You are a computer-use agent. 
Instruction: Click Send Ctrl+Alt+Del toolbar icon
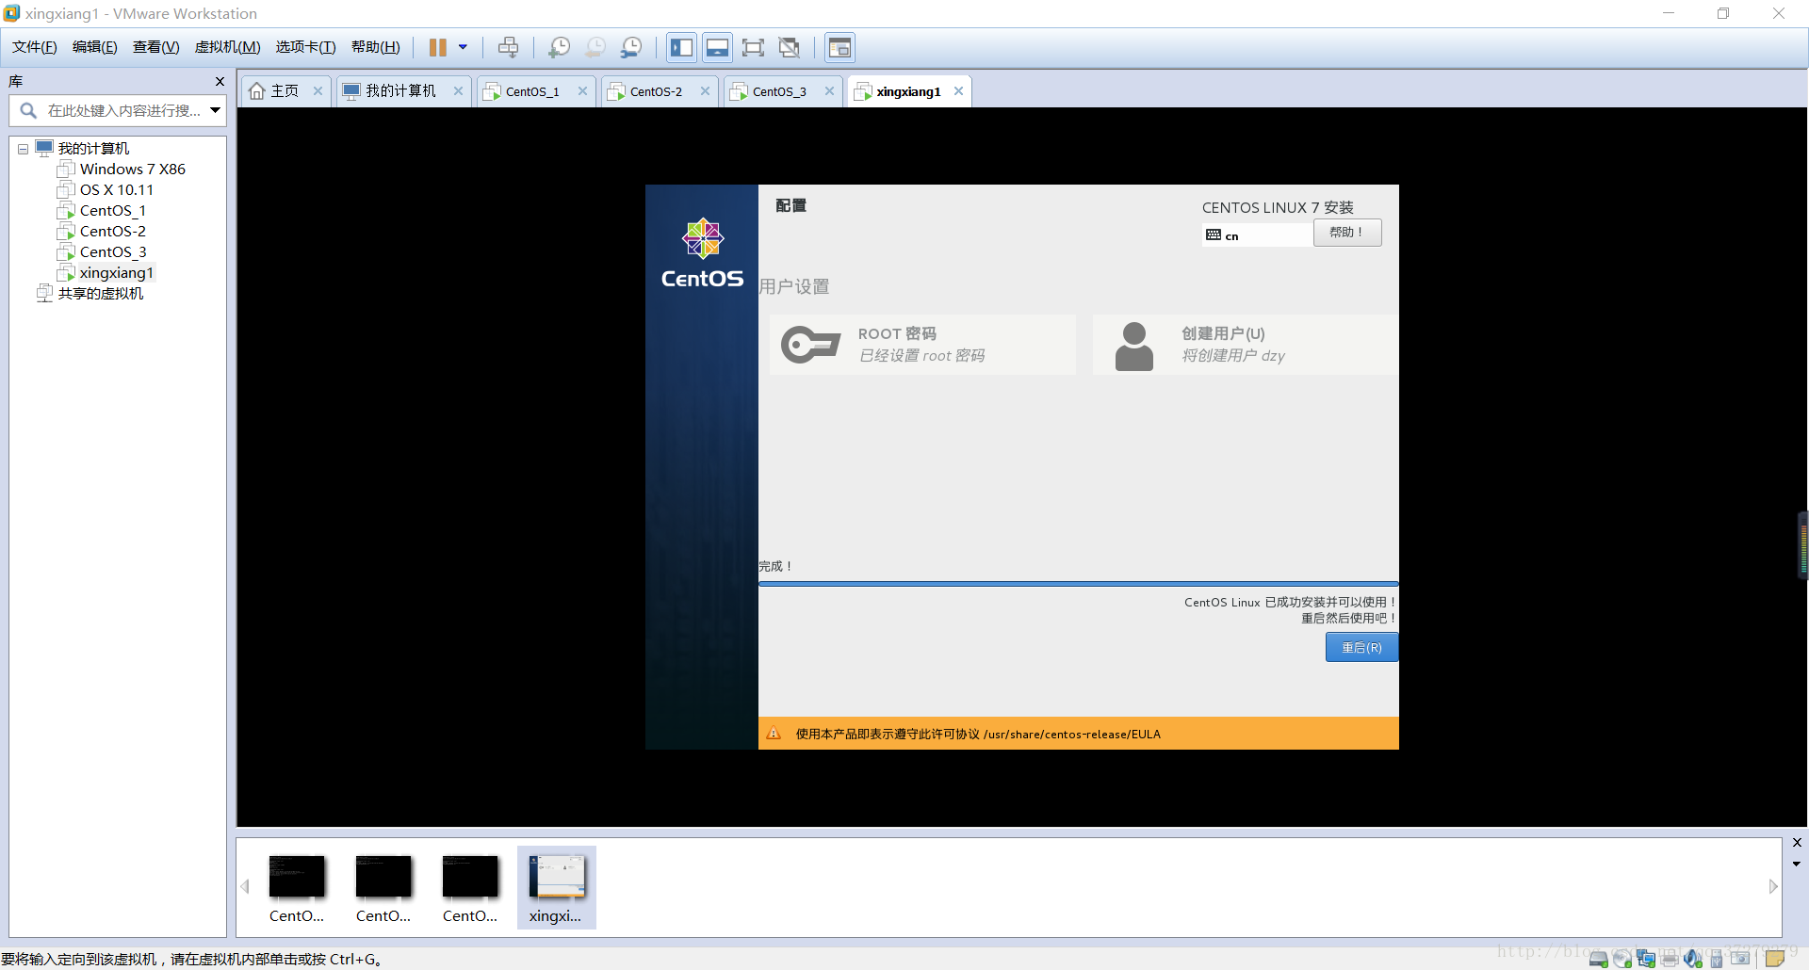pos(509,47)
